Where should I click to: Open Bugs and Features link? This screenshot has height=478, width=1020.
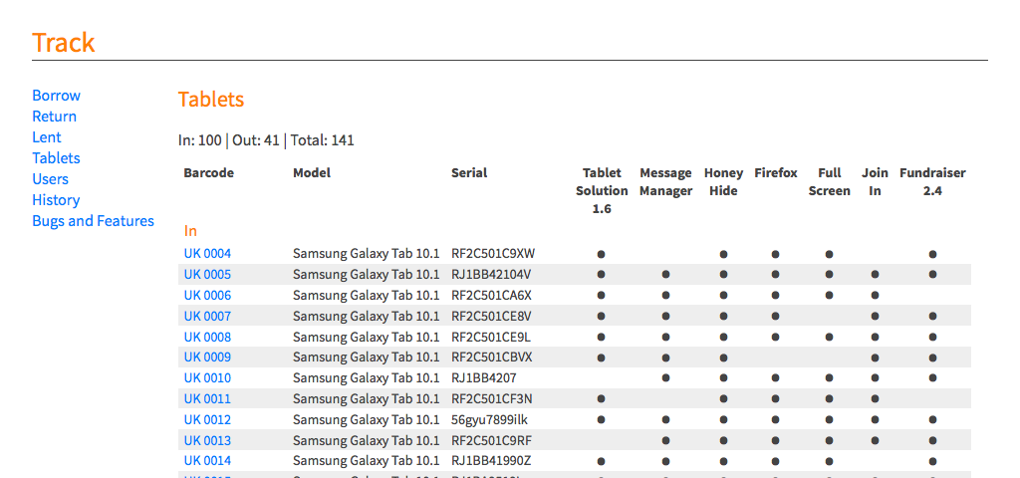pyautogui.click(x=93, y=220)
